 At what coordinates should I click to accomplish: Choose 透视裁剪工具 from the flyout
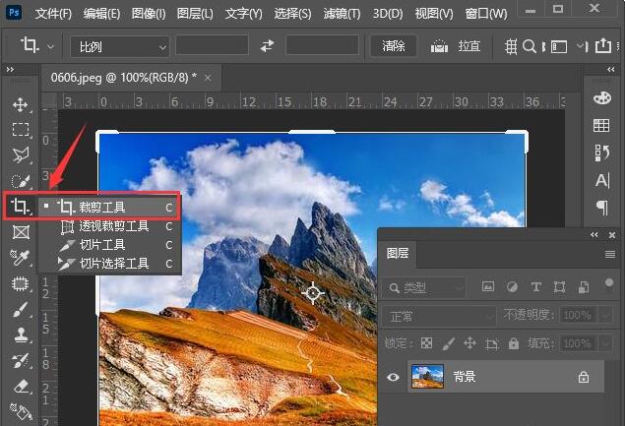(x=113, y=226)
